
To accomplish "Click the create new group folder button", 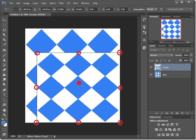I will [x=177, y=113].
